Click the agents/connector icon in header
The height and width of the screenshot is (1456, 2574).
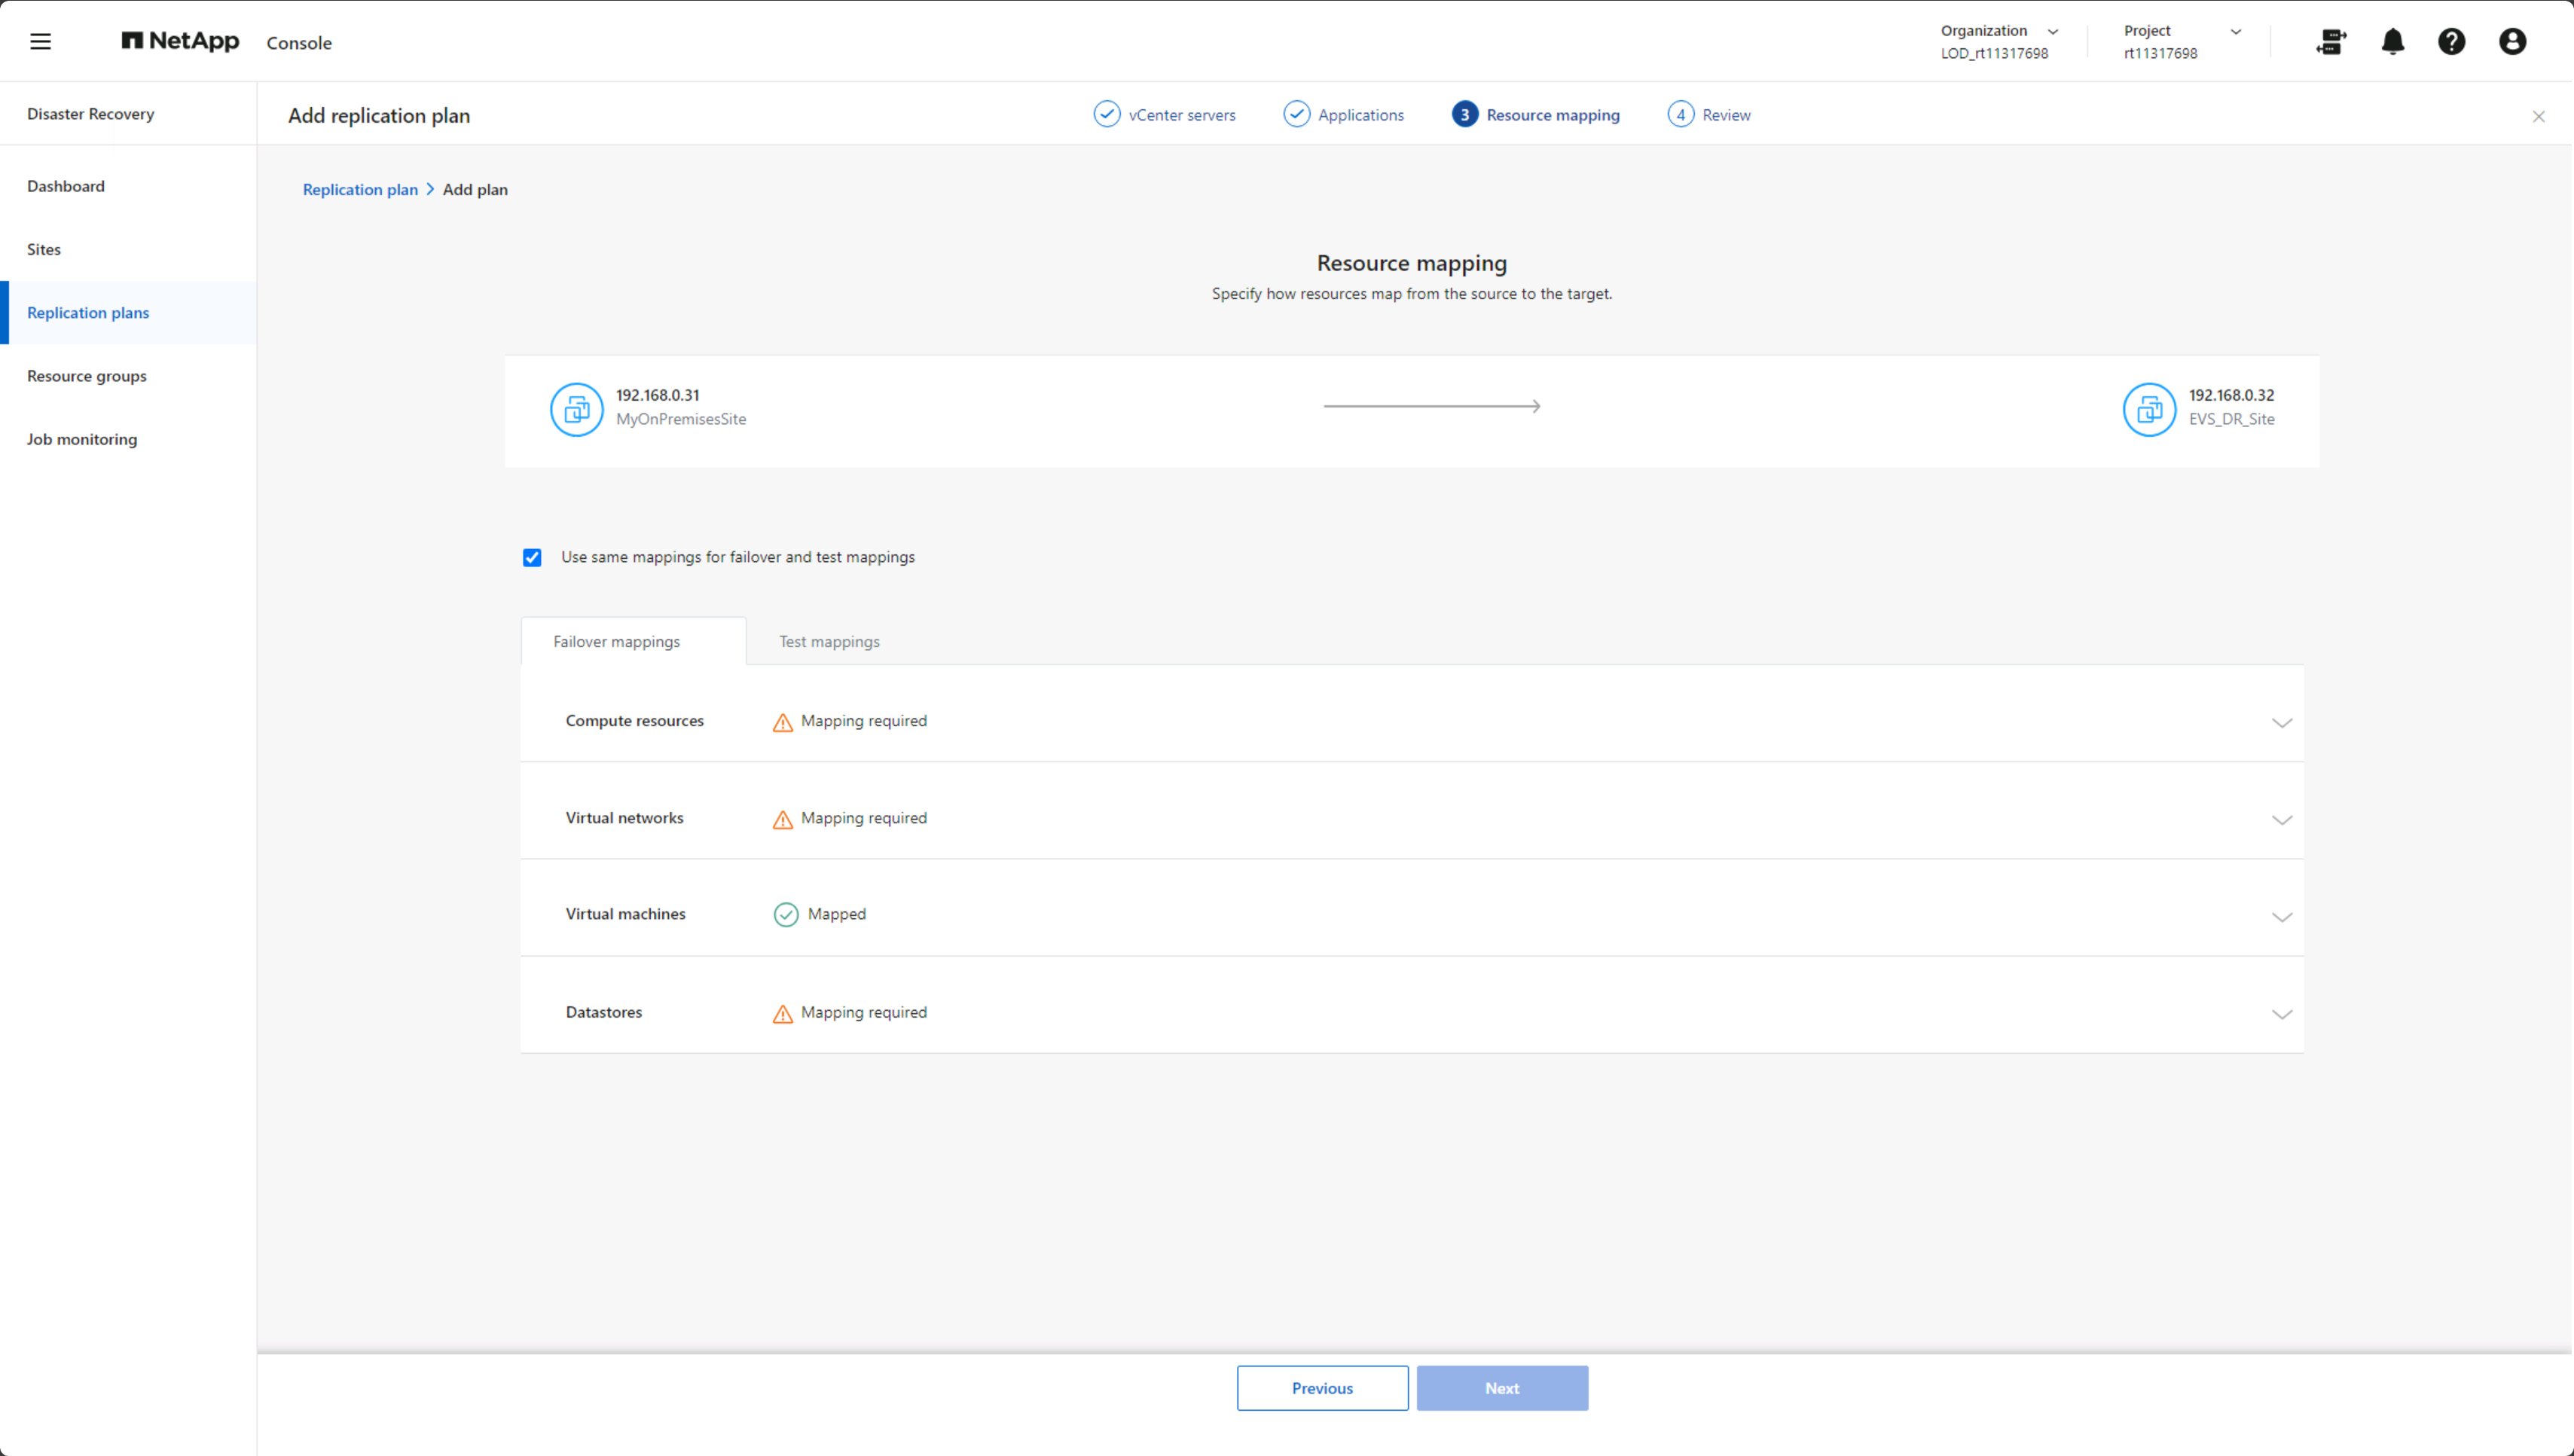click(2331, 42)
